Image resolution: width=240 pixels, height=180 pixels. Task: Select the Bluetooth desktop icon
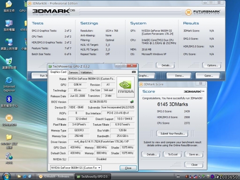click(x=9, y=101)
